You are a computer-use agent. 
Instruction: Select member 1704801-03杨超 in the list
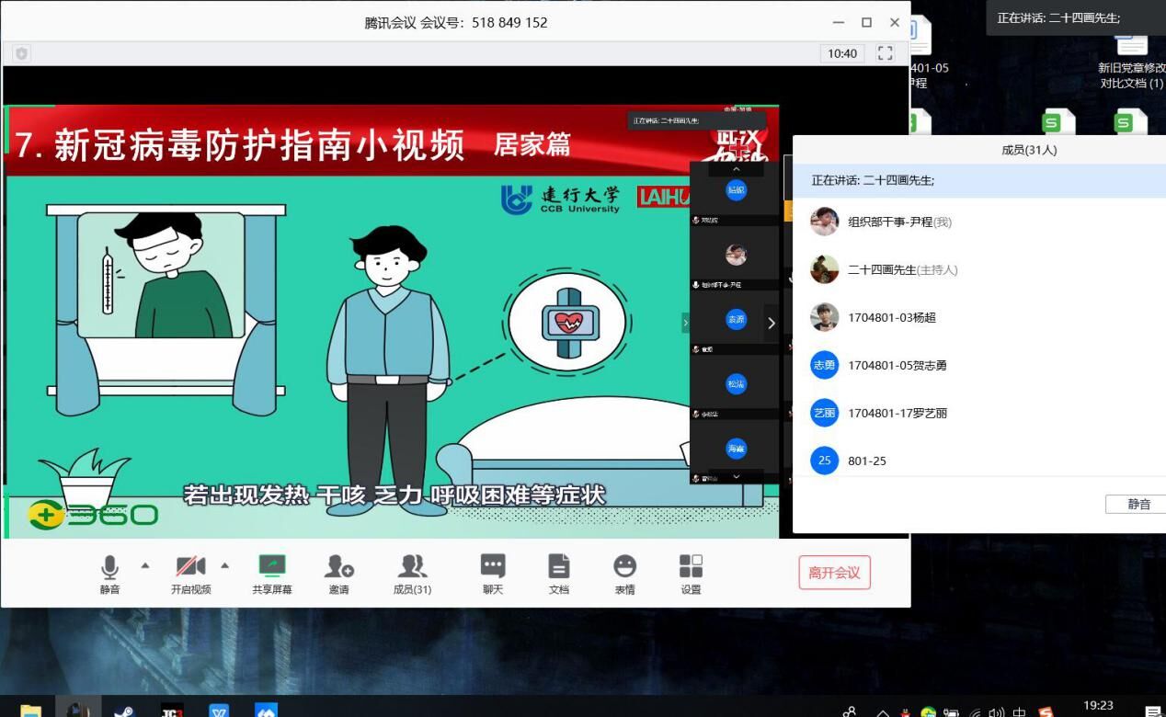coord(891,317)
